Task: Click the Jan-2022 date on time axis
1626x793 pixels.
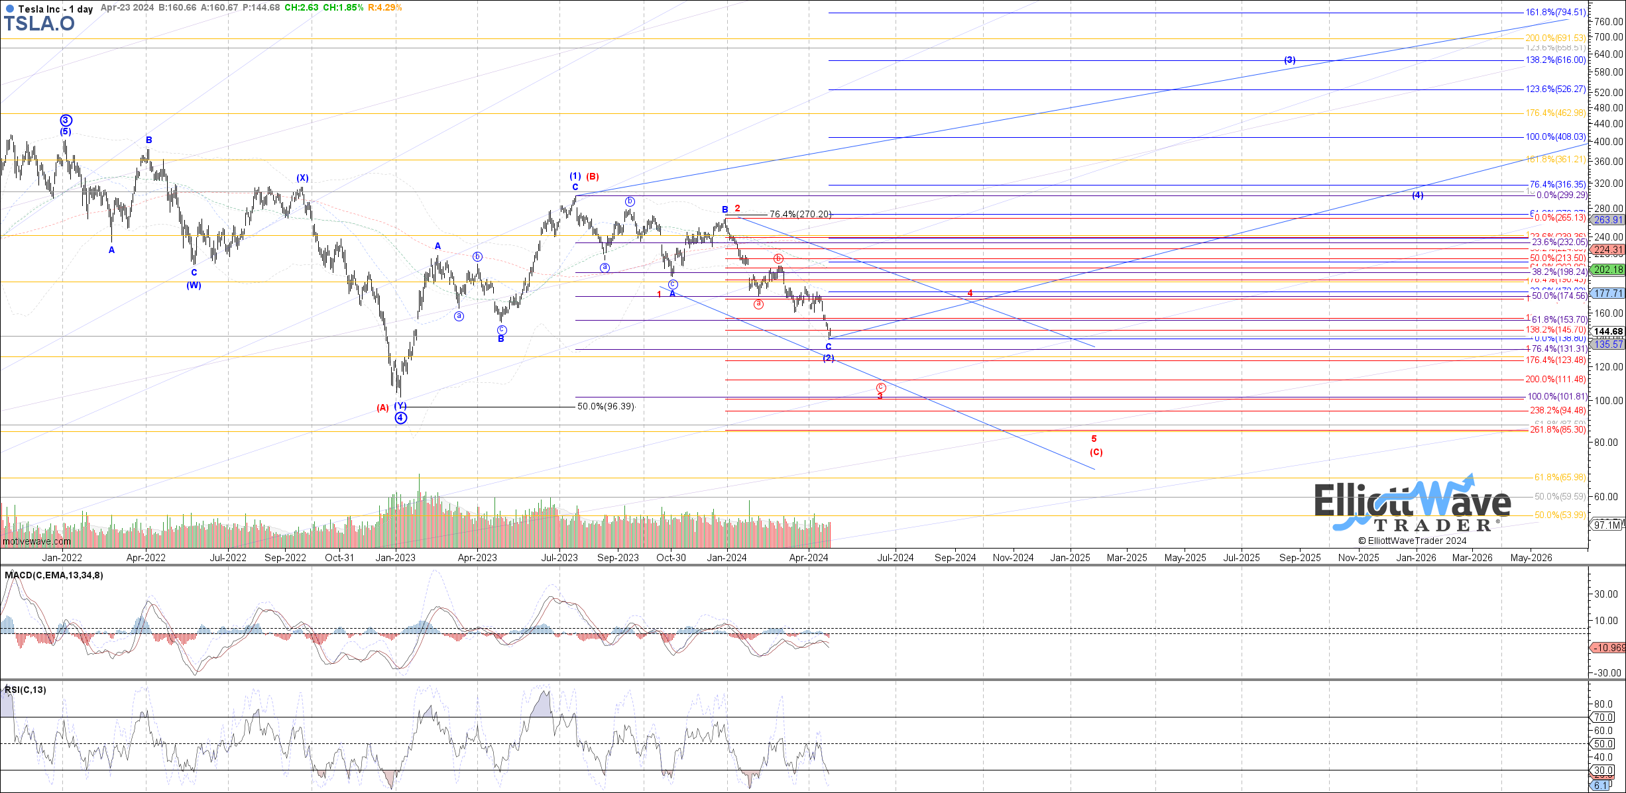Action: click(62, 558)
